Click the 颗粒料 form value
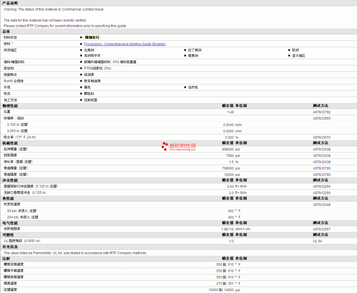The width and height of the screenshot is (357, 293). (x=89, y=94)
